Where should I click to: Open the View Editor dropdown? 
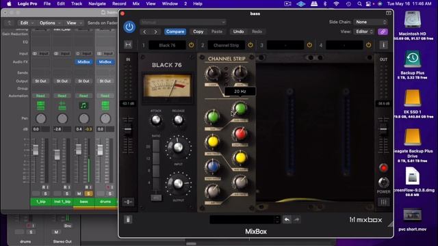pos(364,31)
